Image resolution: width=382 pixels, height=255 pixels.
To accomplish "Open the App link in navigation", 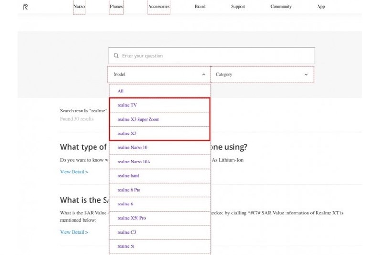I will tap(321, 7).
